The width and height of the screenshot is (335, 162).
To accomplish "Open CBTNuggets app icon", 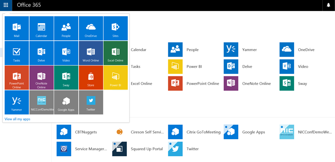I will 64,132.
